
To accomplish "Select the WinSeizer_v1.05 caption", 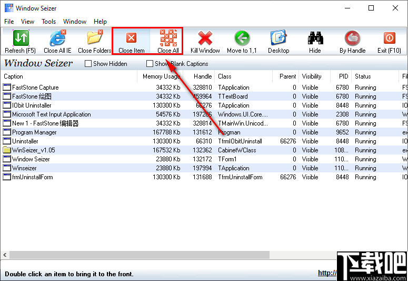I will (34, 150).
